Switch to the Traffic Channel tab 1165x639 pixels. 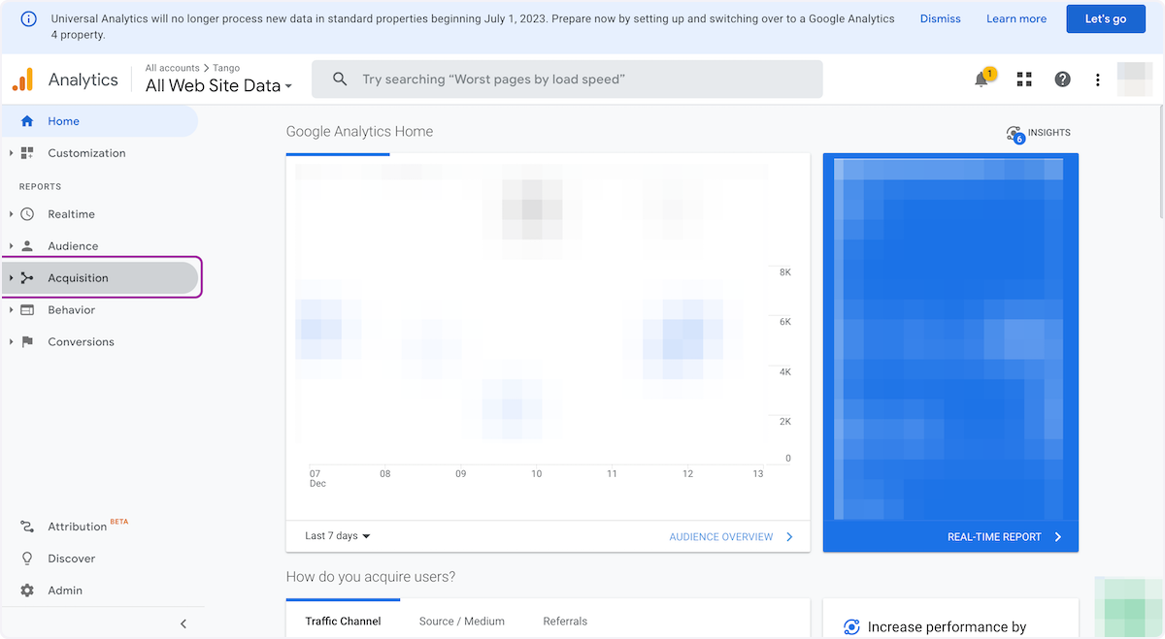tap(343, 621)
